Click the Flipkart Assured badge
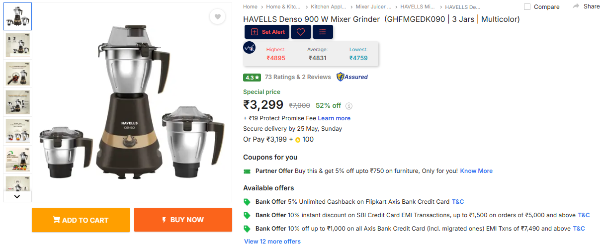Viewport: 604px width, 248px height. click(x=352, y=77)
